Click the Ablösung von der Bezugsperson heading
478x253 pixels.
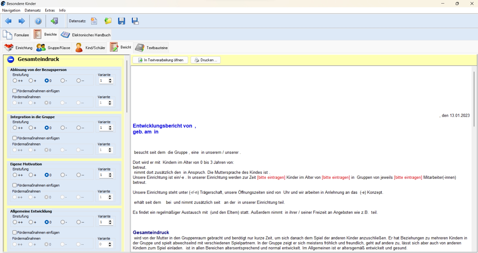38,70
